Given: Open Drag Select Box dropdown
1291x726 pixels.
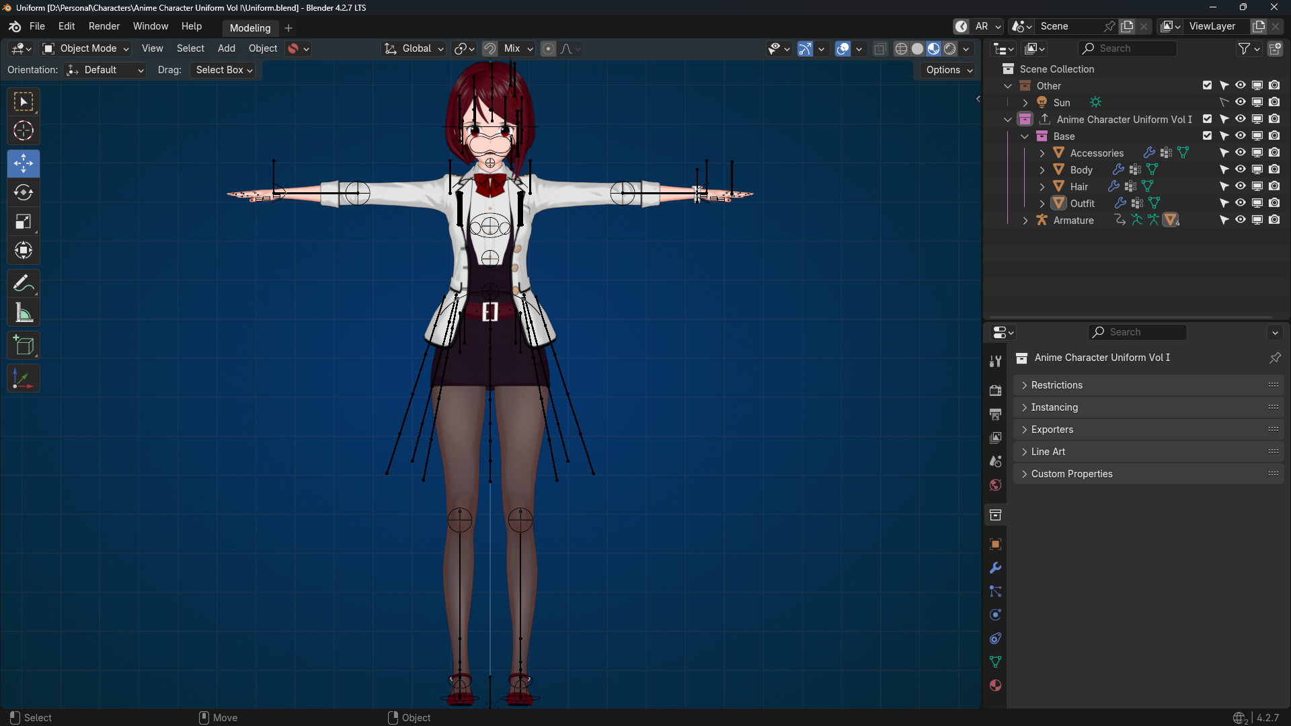Looking at the screenshot, I should point(223,70).
